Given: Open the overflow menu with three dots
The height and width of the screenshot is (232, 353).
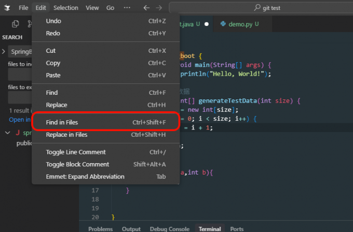Looking at the screenshot, I should (x=127, y=8).
